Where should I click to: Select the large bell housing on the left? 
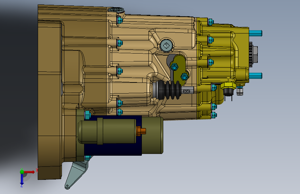(x=50, y=92)
